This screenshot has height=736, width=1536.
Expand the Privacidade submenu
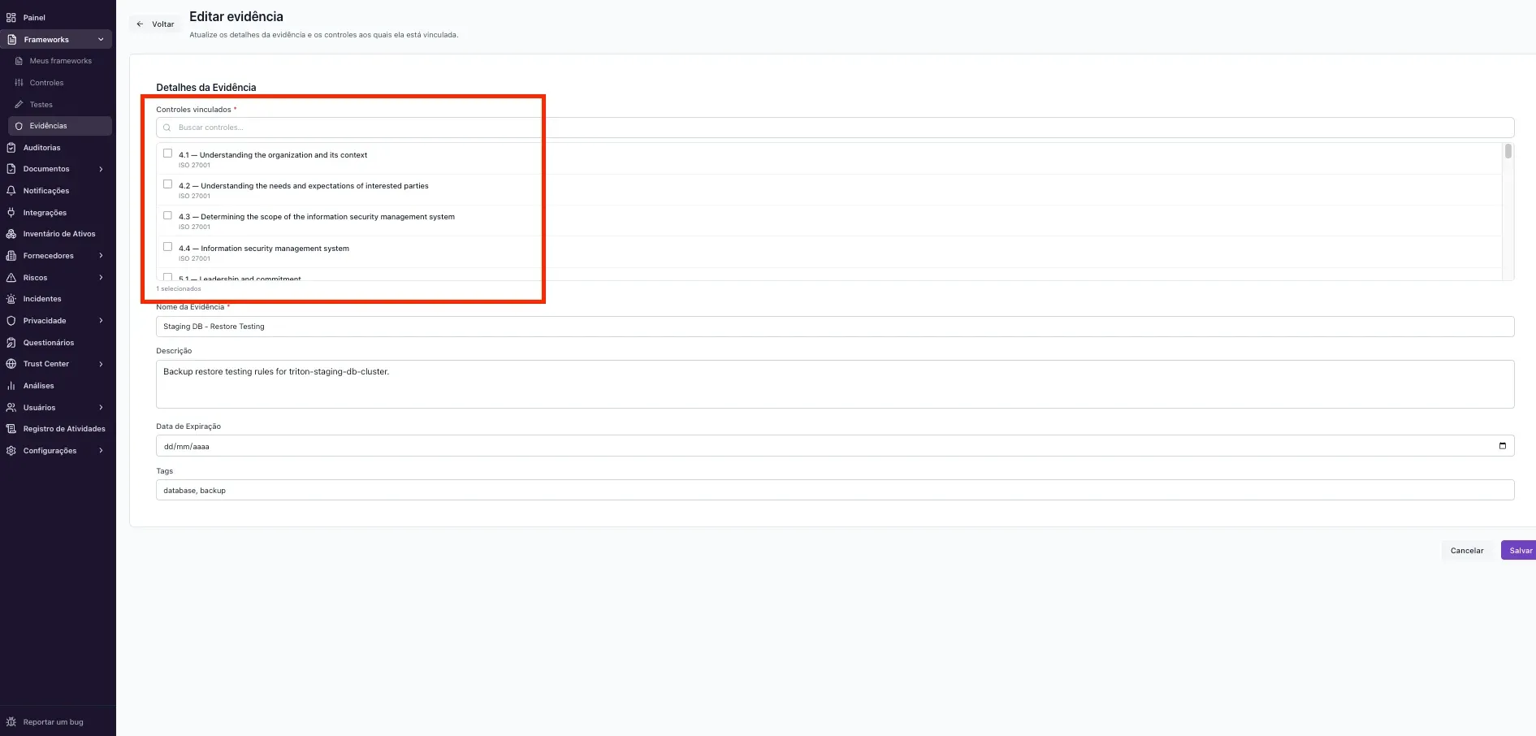pos(101,321)
